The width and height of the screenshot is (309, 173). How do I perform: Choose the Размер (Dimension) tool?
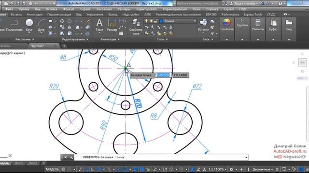click(x=112, y=25)
